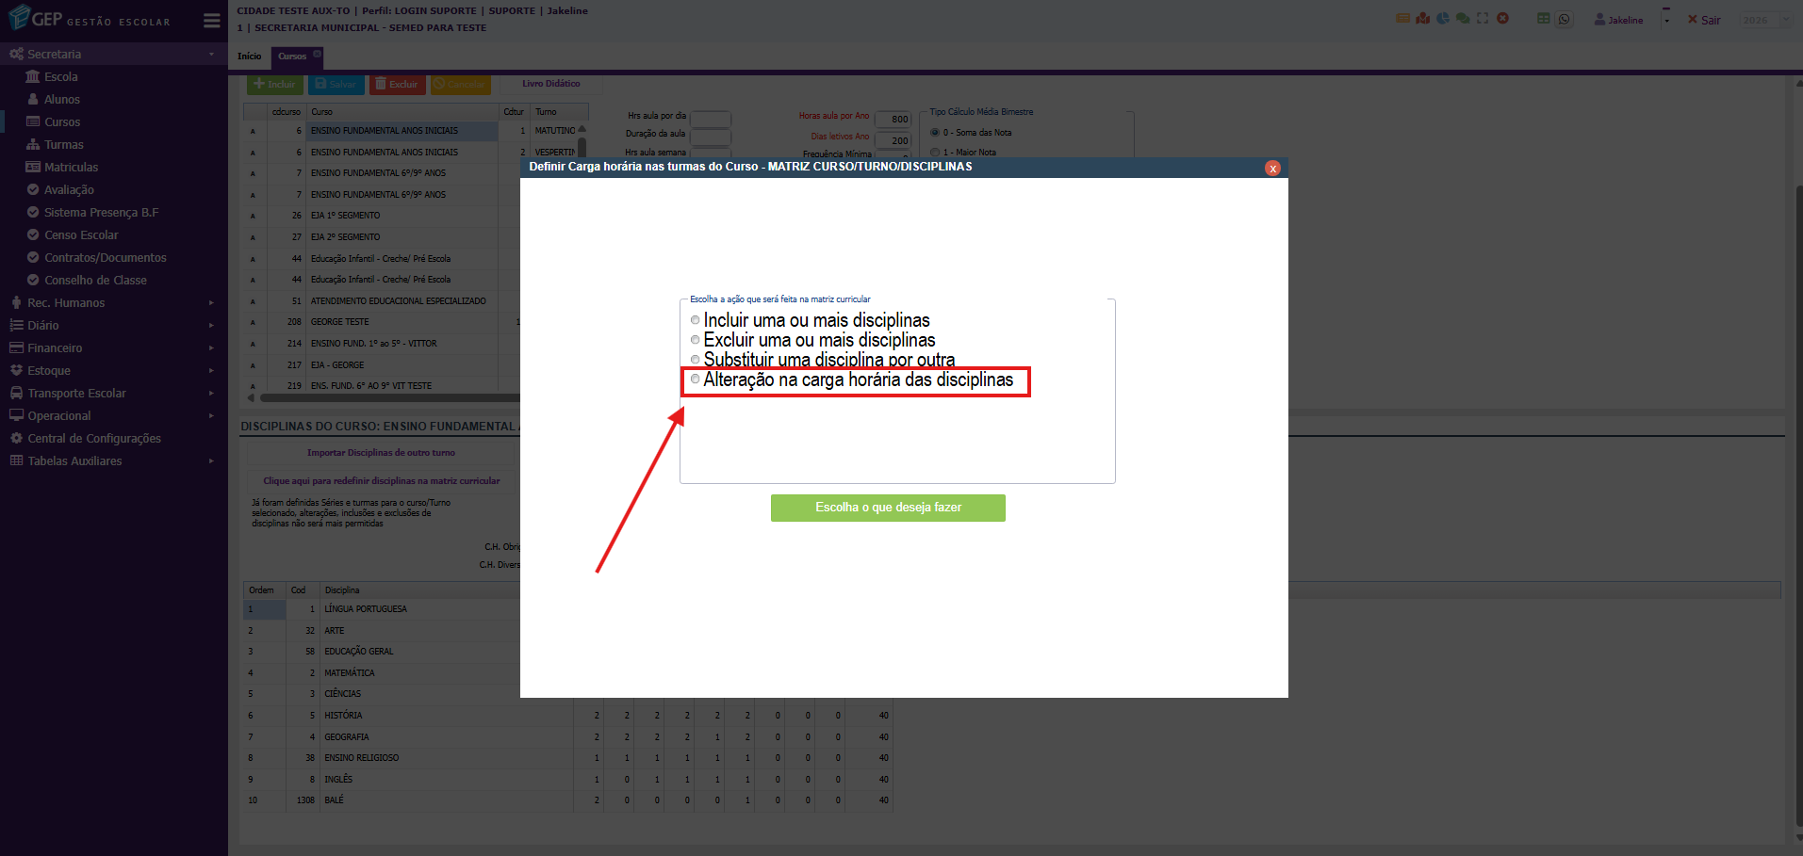1803x856 pixels.
Task: Toggle the hamburger sidebar menu
Action: 212,21
